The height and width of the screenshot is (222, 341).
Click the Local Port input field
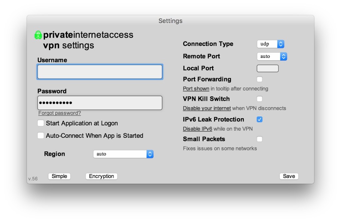[x=268, y=68]
